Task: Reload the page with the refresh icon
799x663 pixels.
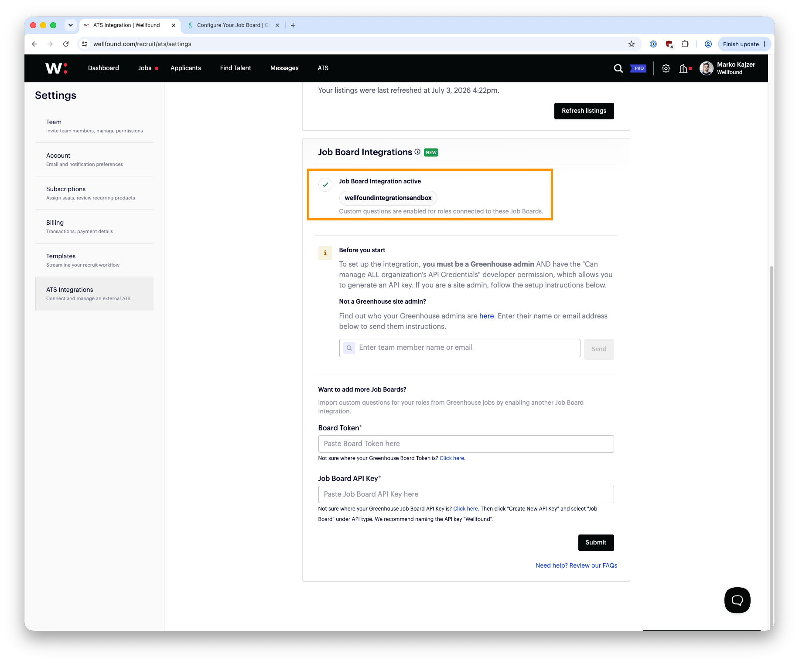Action: (66, 44)
